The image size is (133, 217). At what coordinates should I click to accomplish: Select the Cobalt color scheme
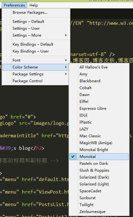click(99, 88)
